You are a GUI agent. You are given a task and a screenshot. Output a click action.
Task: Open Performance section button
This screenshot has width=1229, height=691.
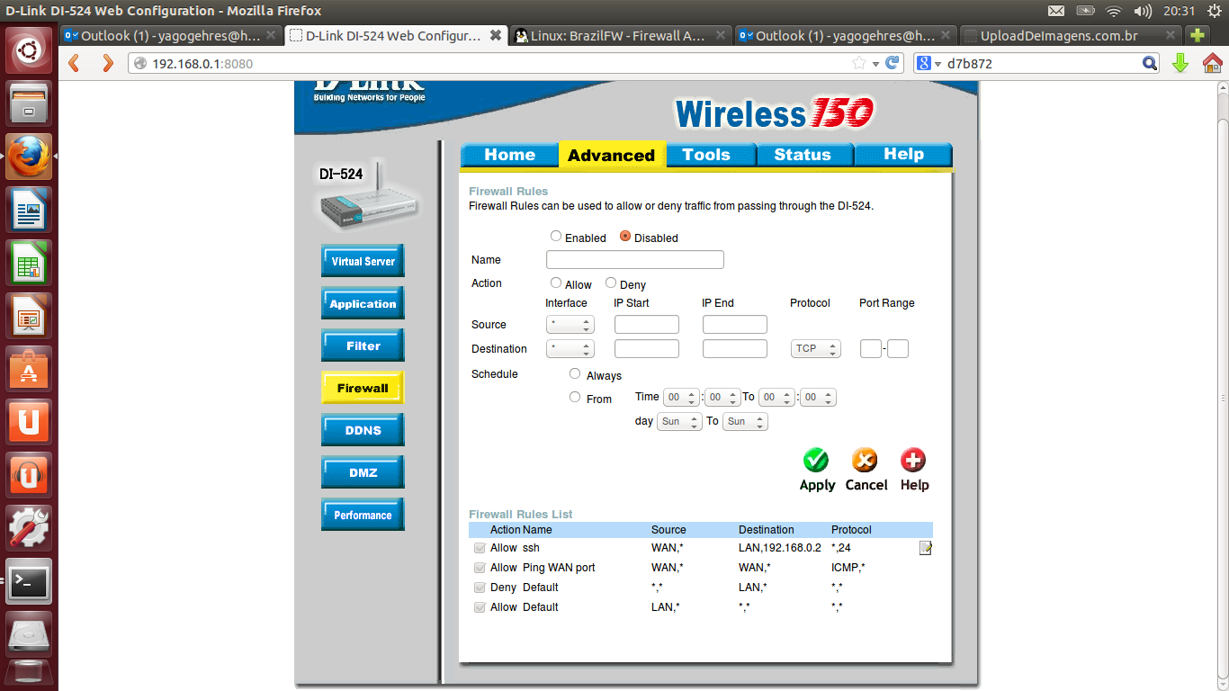pos(363,515)
